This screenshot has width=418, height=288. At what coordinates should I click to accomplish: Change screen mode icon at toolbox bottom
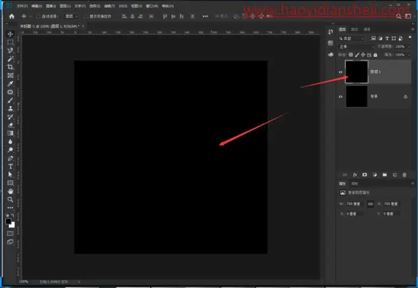[10, 242]
